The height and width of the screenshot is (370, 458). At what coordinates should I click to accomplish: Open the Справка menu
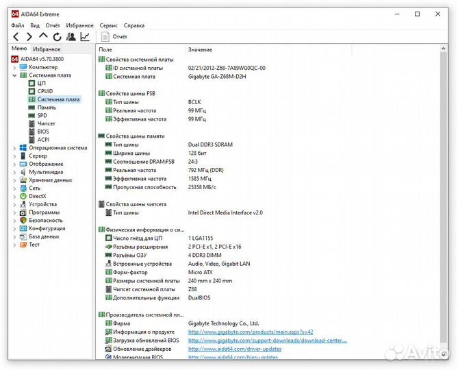134,25
